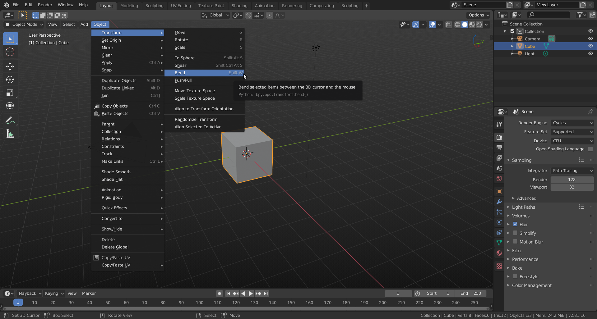Hide the Cube in outliner
Screen dimensions: 597x319
tap(590, 46)
